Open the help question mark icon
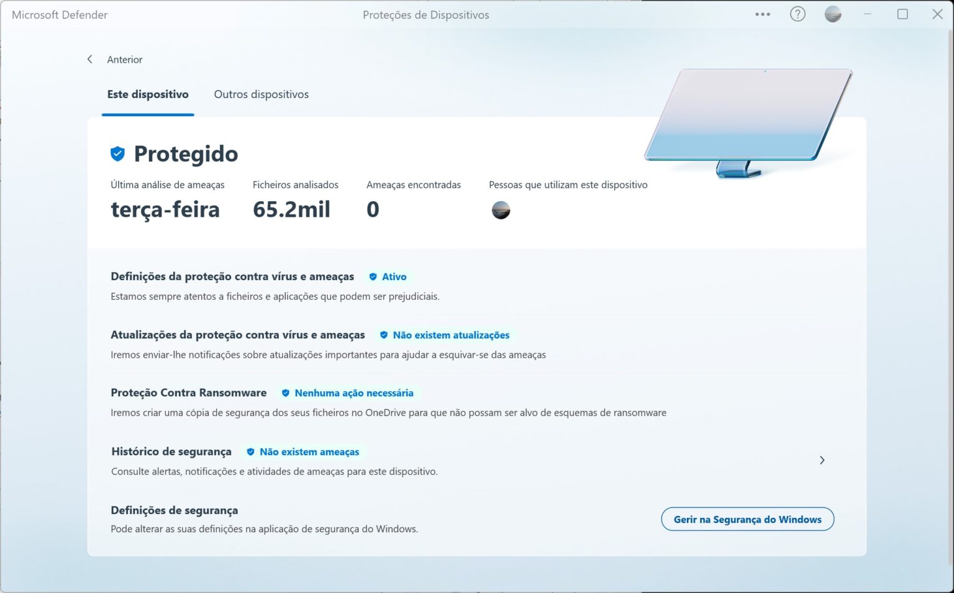This screenshot has height=593, width=954. [x=797, y=14]
